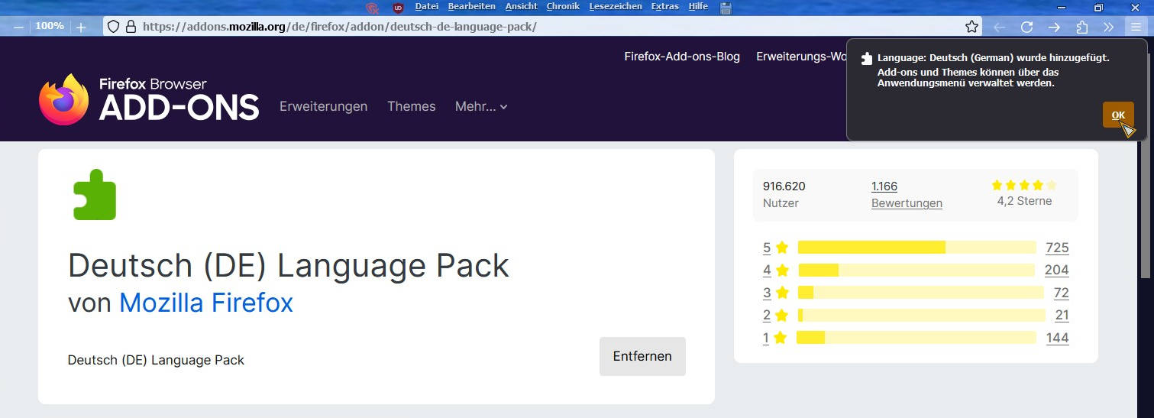Screen dimensions: 1154x418
Task: Click the 916.620 Nutzer count
Action: 784,195
